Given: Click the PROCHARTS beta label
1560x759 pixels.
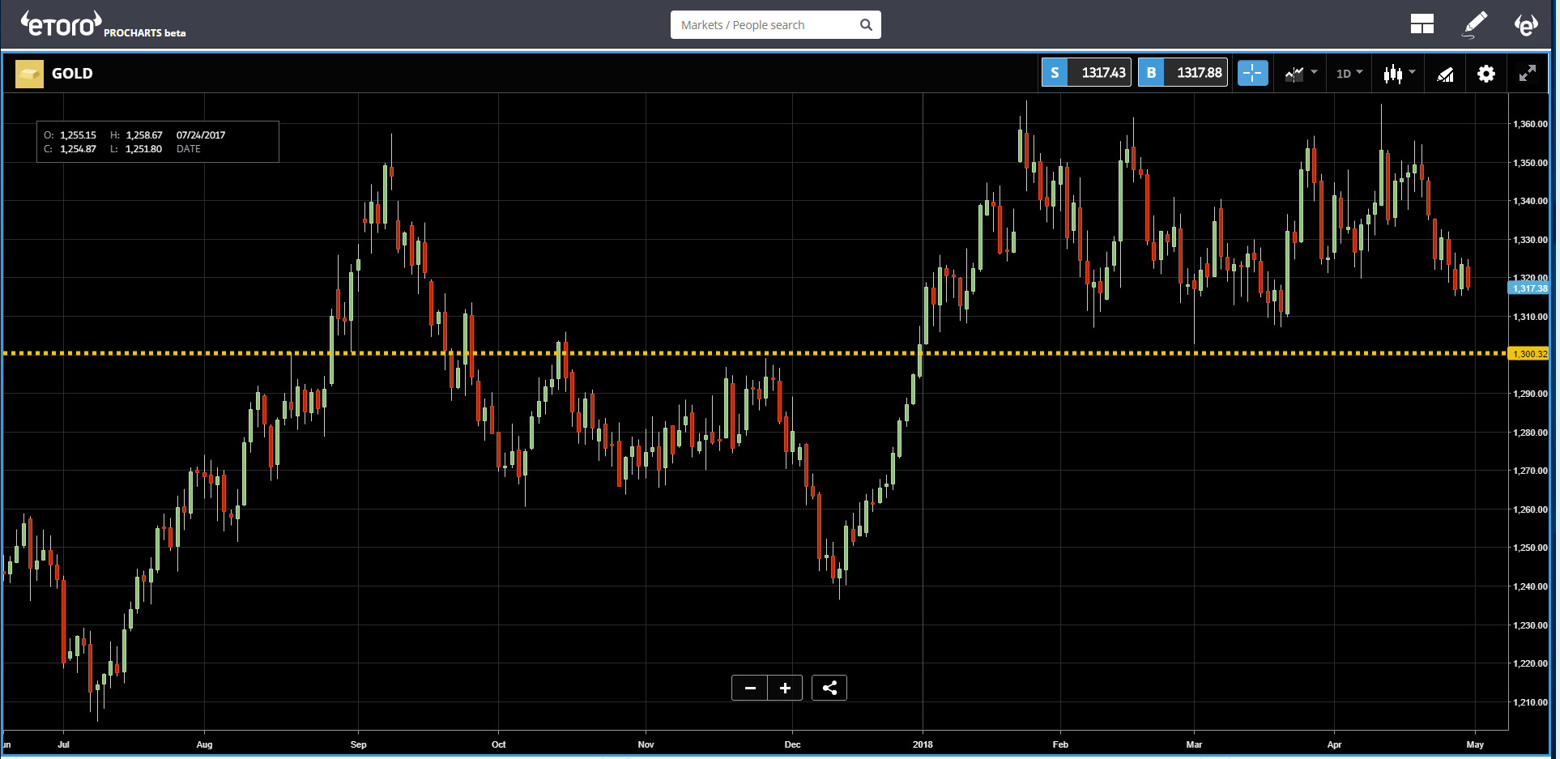Looking at the screenshot, I should point(144,33).
